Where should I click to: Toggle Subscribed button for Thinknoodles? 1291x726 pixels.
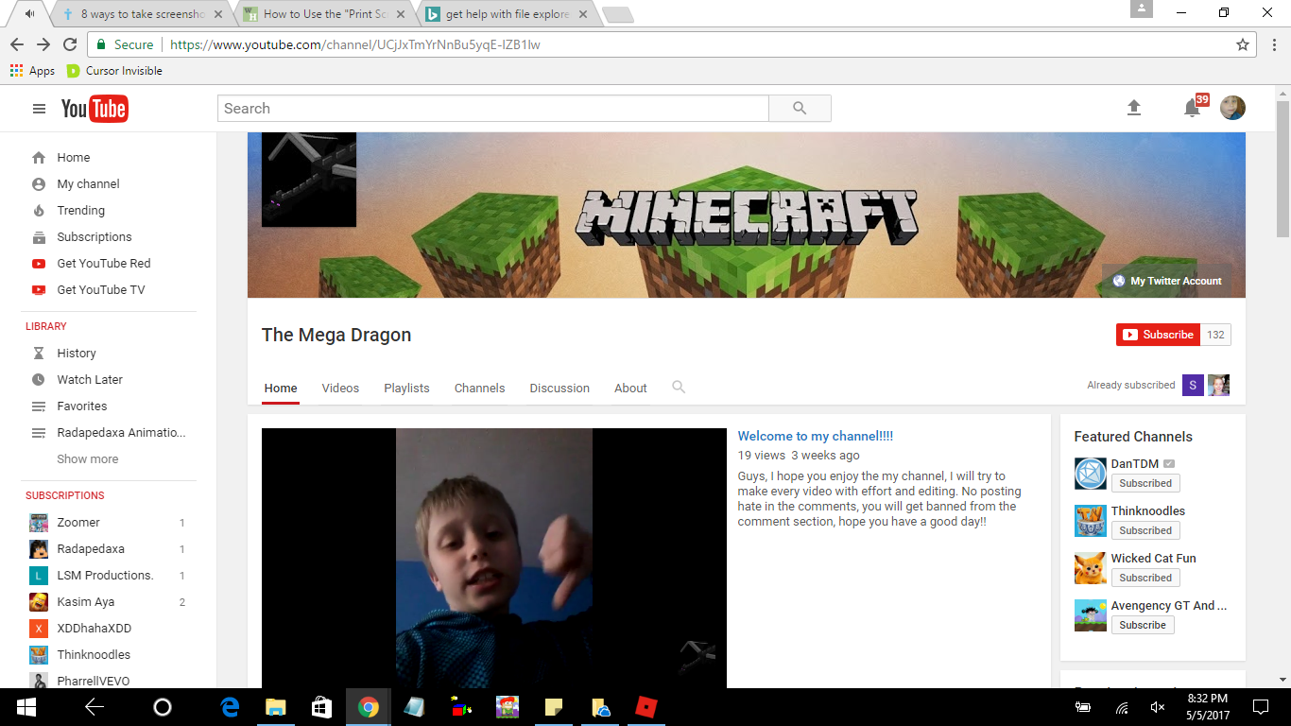[x=1145, y=530]
